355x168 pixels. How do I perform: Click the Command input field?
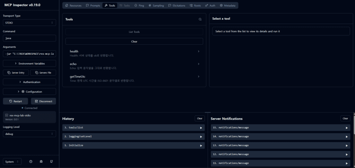coord(29,38)
